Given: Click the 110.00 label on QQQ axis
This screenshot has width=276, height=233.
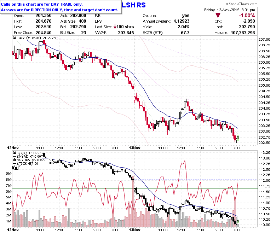Looking at the screenshot, I should pyautogui.click(x=264, y=225).
